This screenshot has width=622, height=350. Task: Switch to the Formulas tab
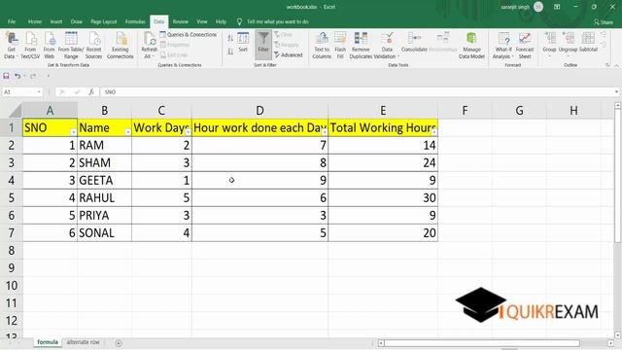click(x=135, y=21)
